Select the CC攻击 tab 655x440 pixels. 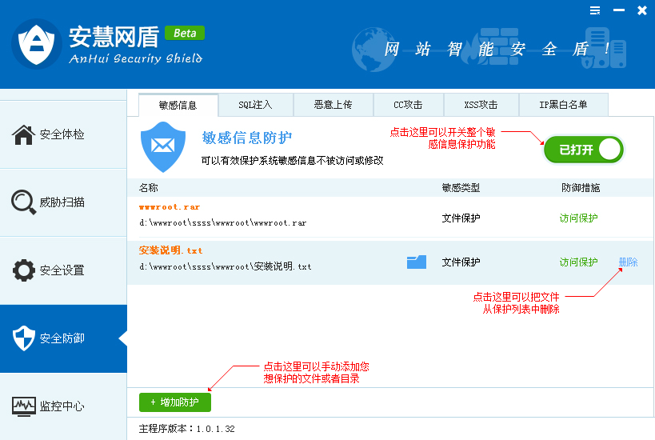[x=407, y=105]
